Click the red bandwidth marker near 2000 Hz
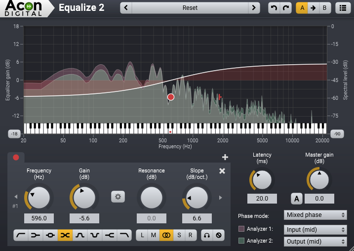Image resolution: width=354 pixels, height=251 pixels. point(220,97)
